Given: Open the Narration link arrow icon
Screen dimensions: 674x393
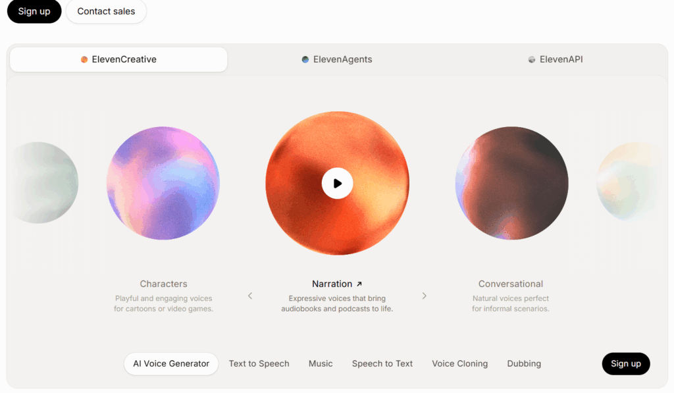Looking at the screenshot, I should pyautogui.click(x=359, y=284).
